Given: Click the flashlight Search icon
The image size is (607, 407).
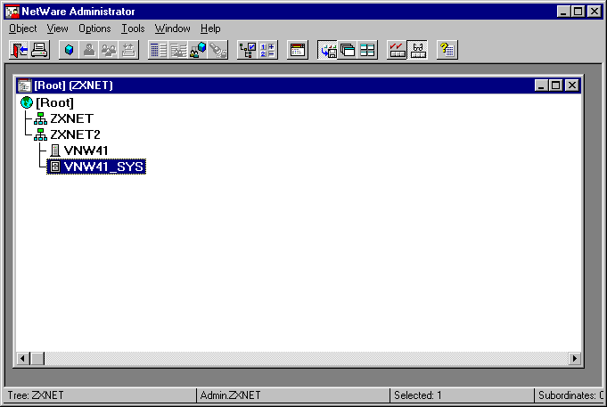Looking at the screenshot, I should click(x=217, y=50).
